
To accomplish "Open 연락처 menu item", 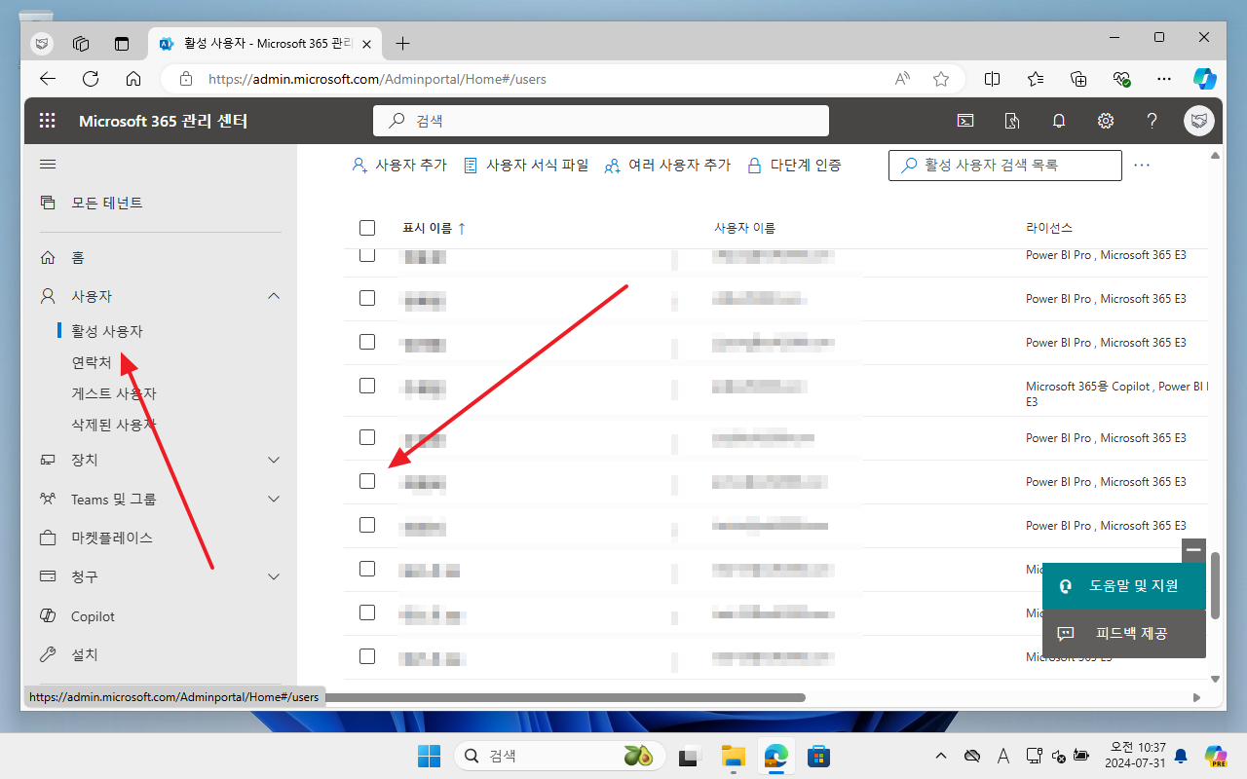I will [x=92, y=362].
